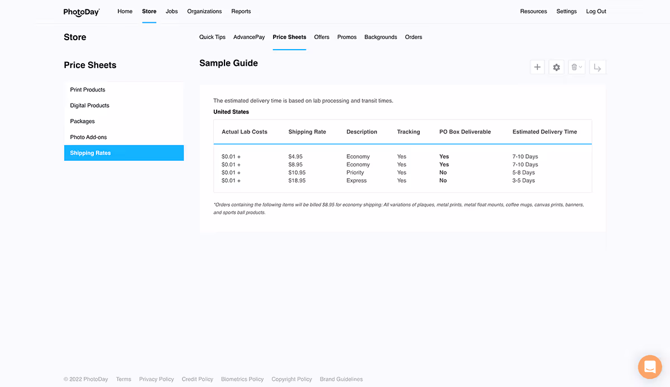Open the gear settings icon for Sample Guide
Image resolution: width=670 pixels, height=387 pixels.
[x=557, y=68]
